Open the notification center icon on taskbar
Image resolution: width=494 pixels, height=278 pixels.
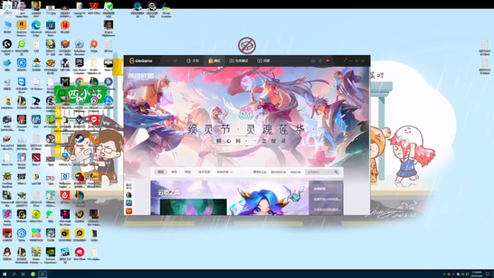tap(488, 274)
